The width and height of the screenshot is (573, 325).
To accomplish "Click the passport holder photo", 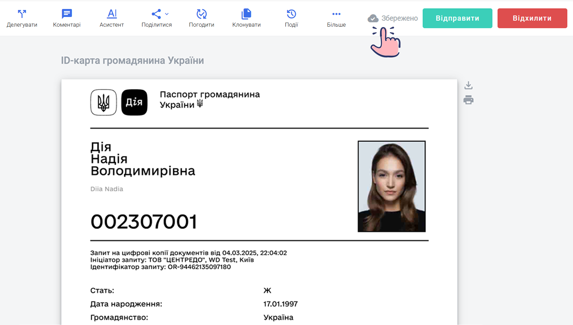I will click(x=392, y=186).
